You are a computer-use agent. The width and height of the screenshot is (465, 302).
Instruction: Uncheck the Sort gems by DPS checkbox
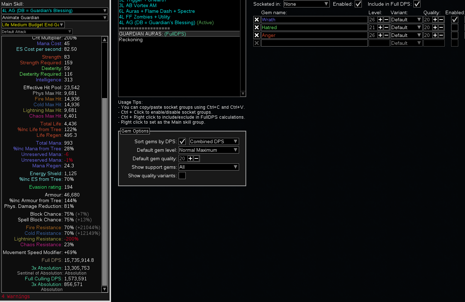click(x=182, y=141)
